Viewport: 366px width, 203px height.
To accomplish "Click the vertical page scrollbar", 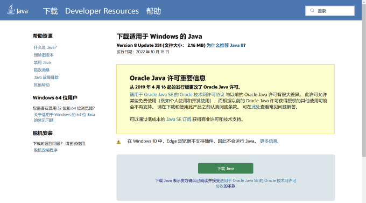I will coord(364,80).
